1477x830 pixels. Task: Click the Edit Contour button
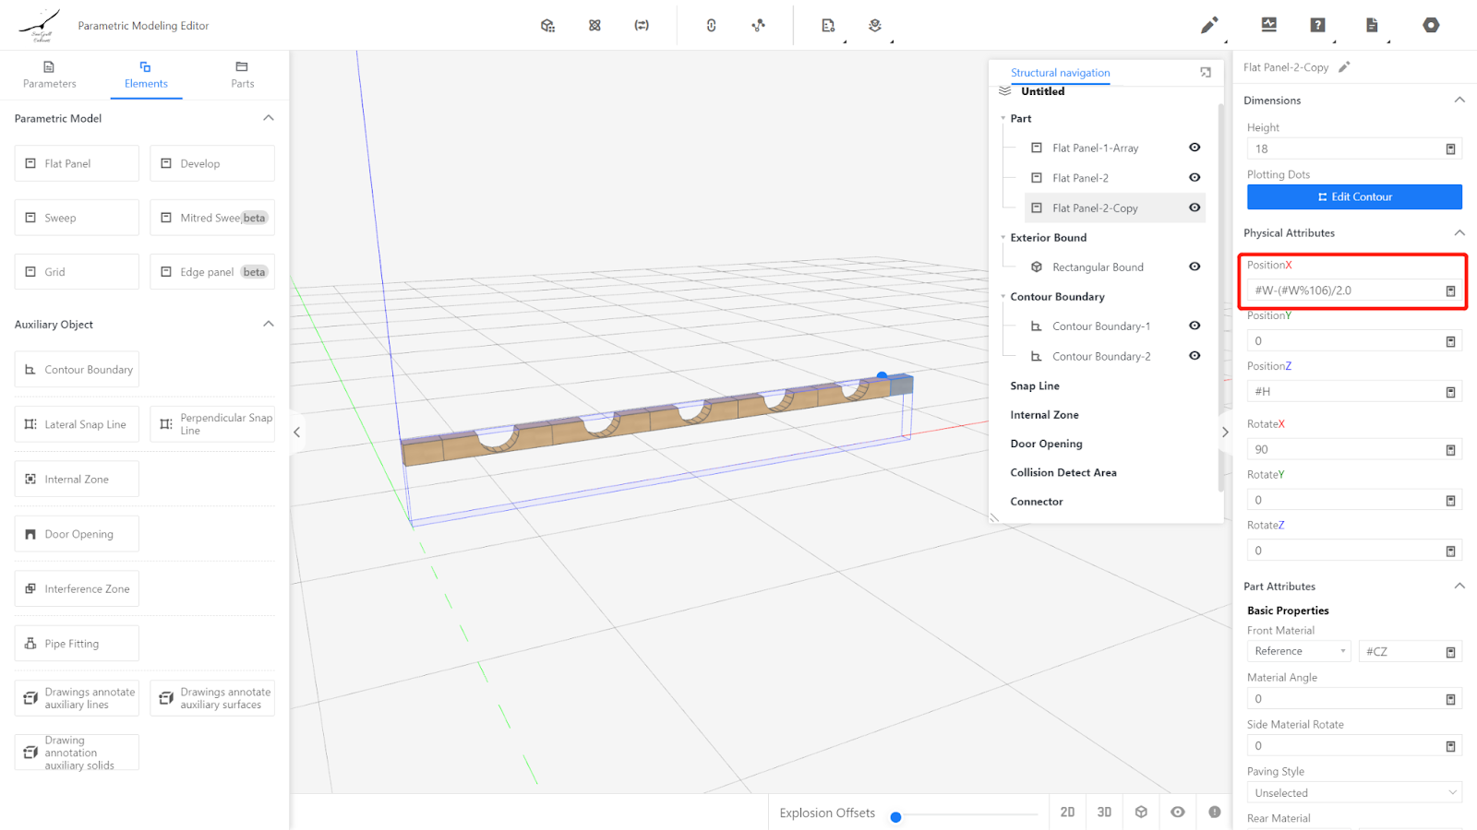1353,197
